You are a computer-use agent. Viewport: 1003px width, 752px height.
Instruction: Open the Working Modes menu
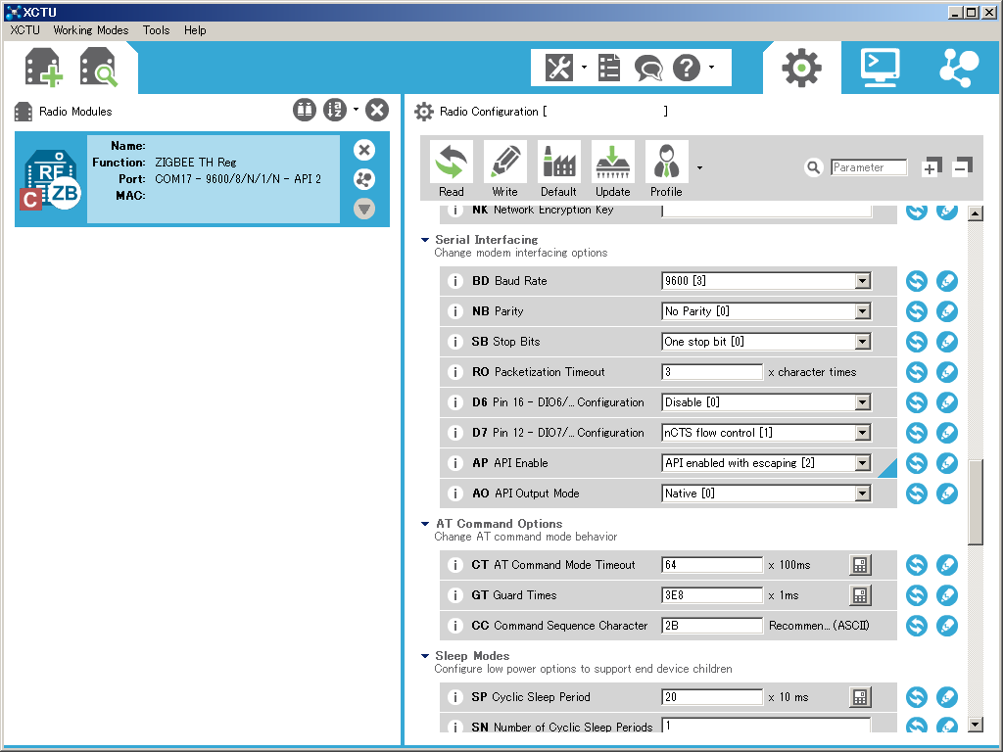90,30
